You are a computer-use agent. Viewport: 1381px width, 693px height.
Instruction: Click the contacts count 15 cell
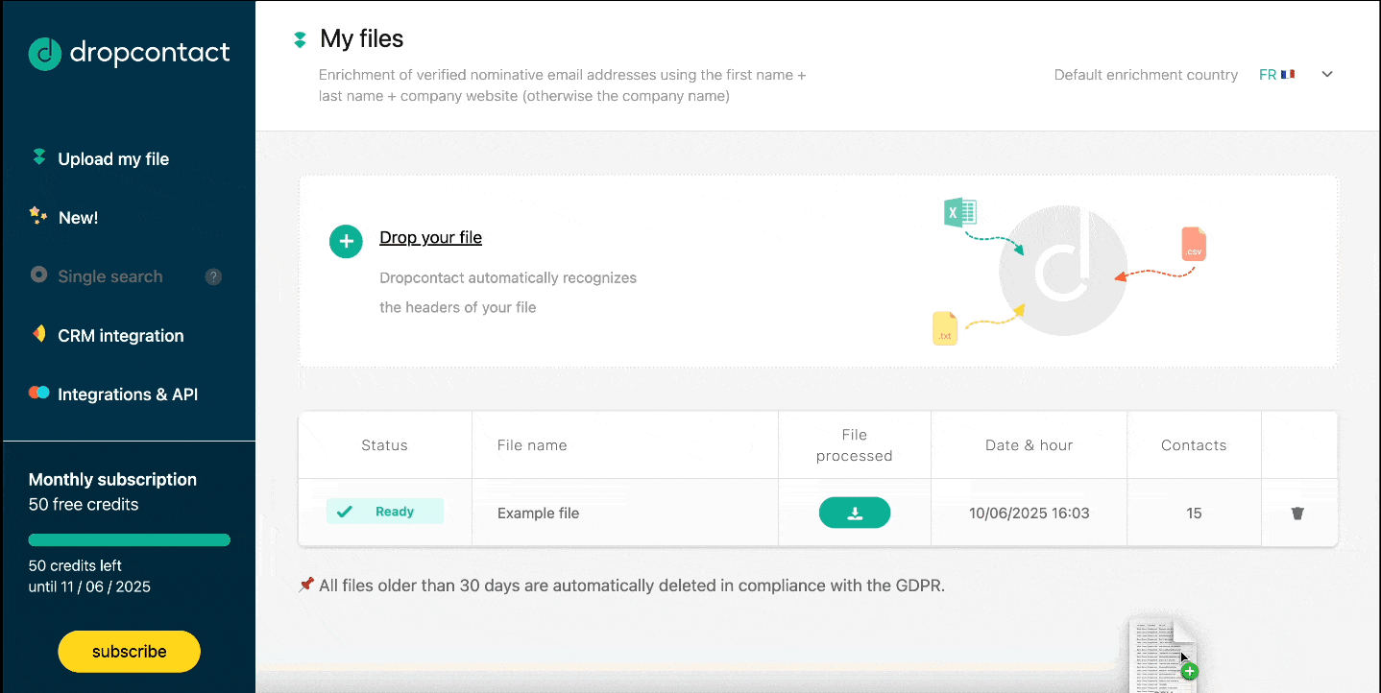(x=1194, y=514)
